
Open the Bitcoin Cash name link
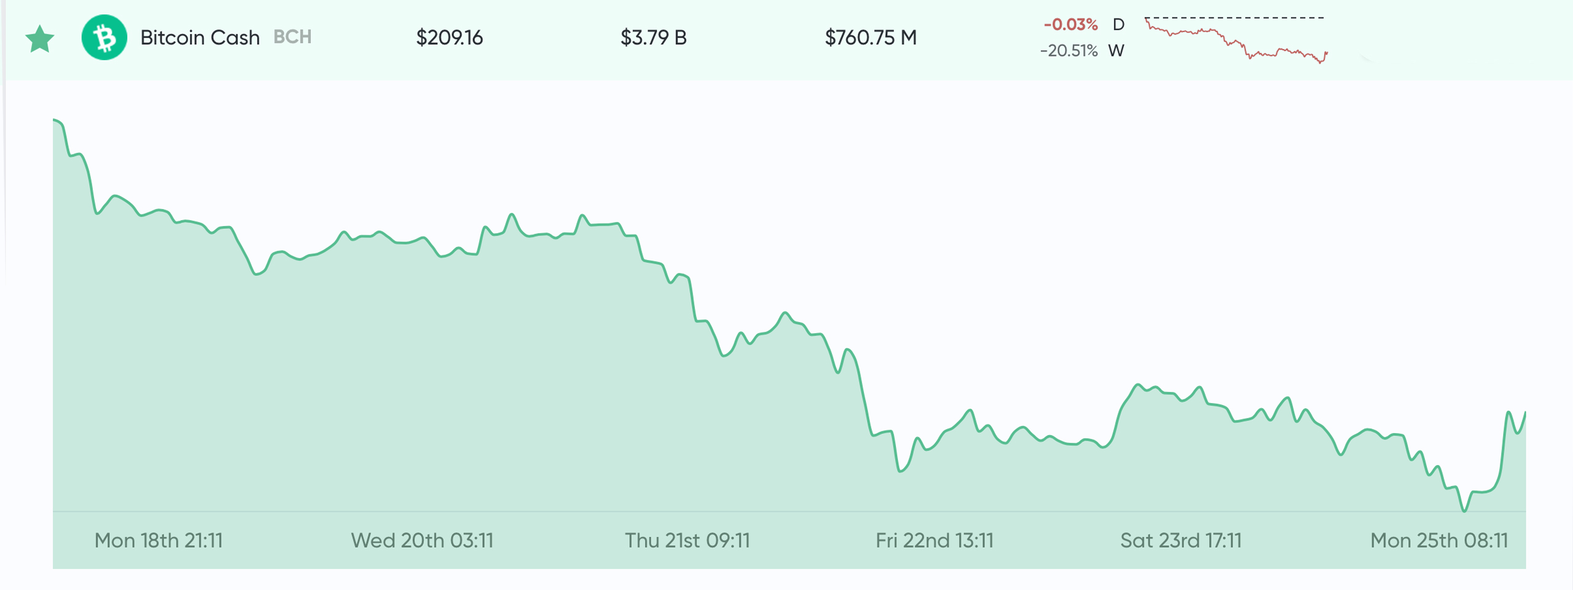click(200, 37)
